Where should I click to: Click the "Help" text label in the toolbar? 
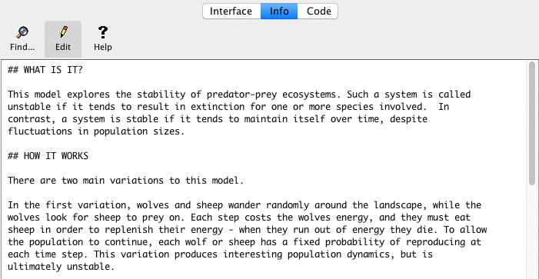click(103, 47)
